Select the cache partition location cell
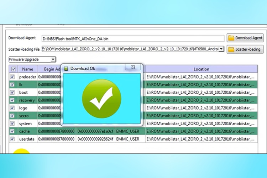This screenshot has width=267, height=178. (201, 131)
